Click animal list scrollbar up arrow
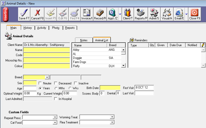Screen dimensions: 206x128 pyautogui.click(x=123, y=50)
